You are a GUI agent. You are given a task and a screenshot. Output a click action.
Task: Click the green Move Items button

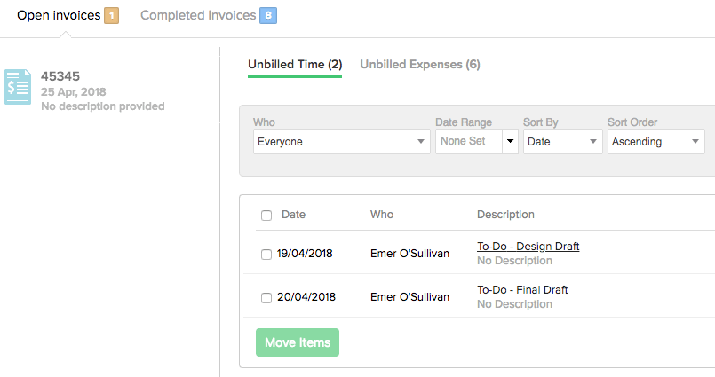pyautogui.click(x=298, y=342)
